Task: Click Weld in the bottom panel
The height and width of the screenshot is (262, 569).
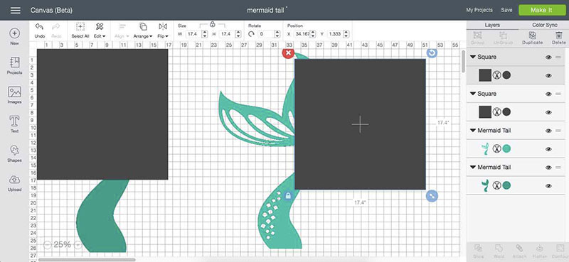Action: 499,251
